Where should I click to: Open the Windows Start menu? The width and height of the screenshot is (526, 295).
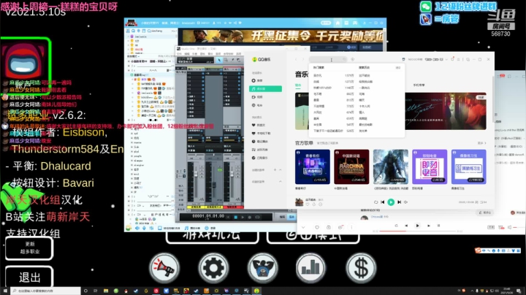coord(4,291)
